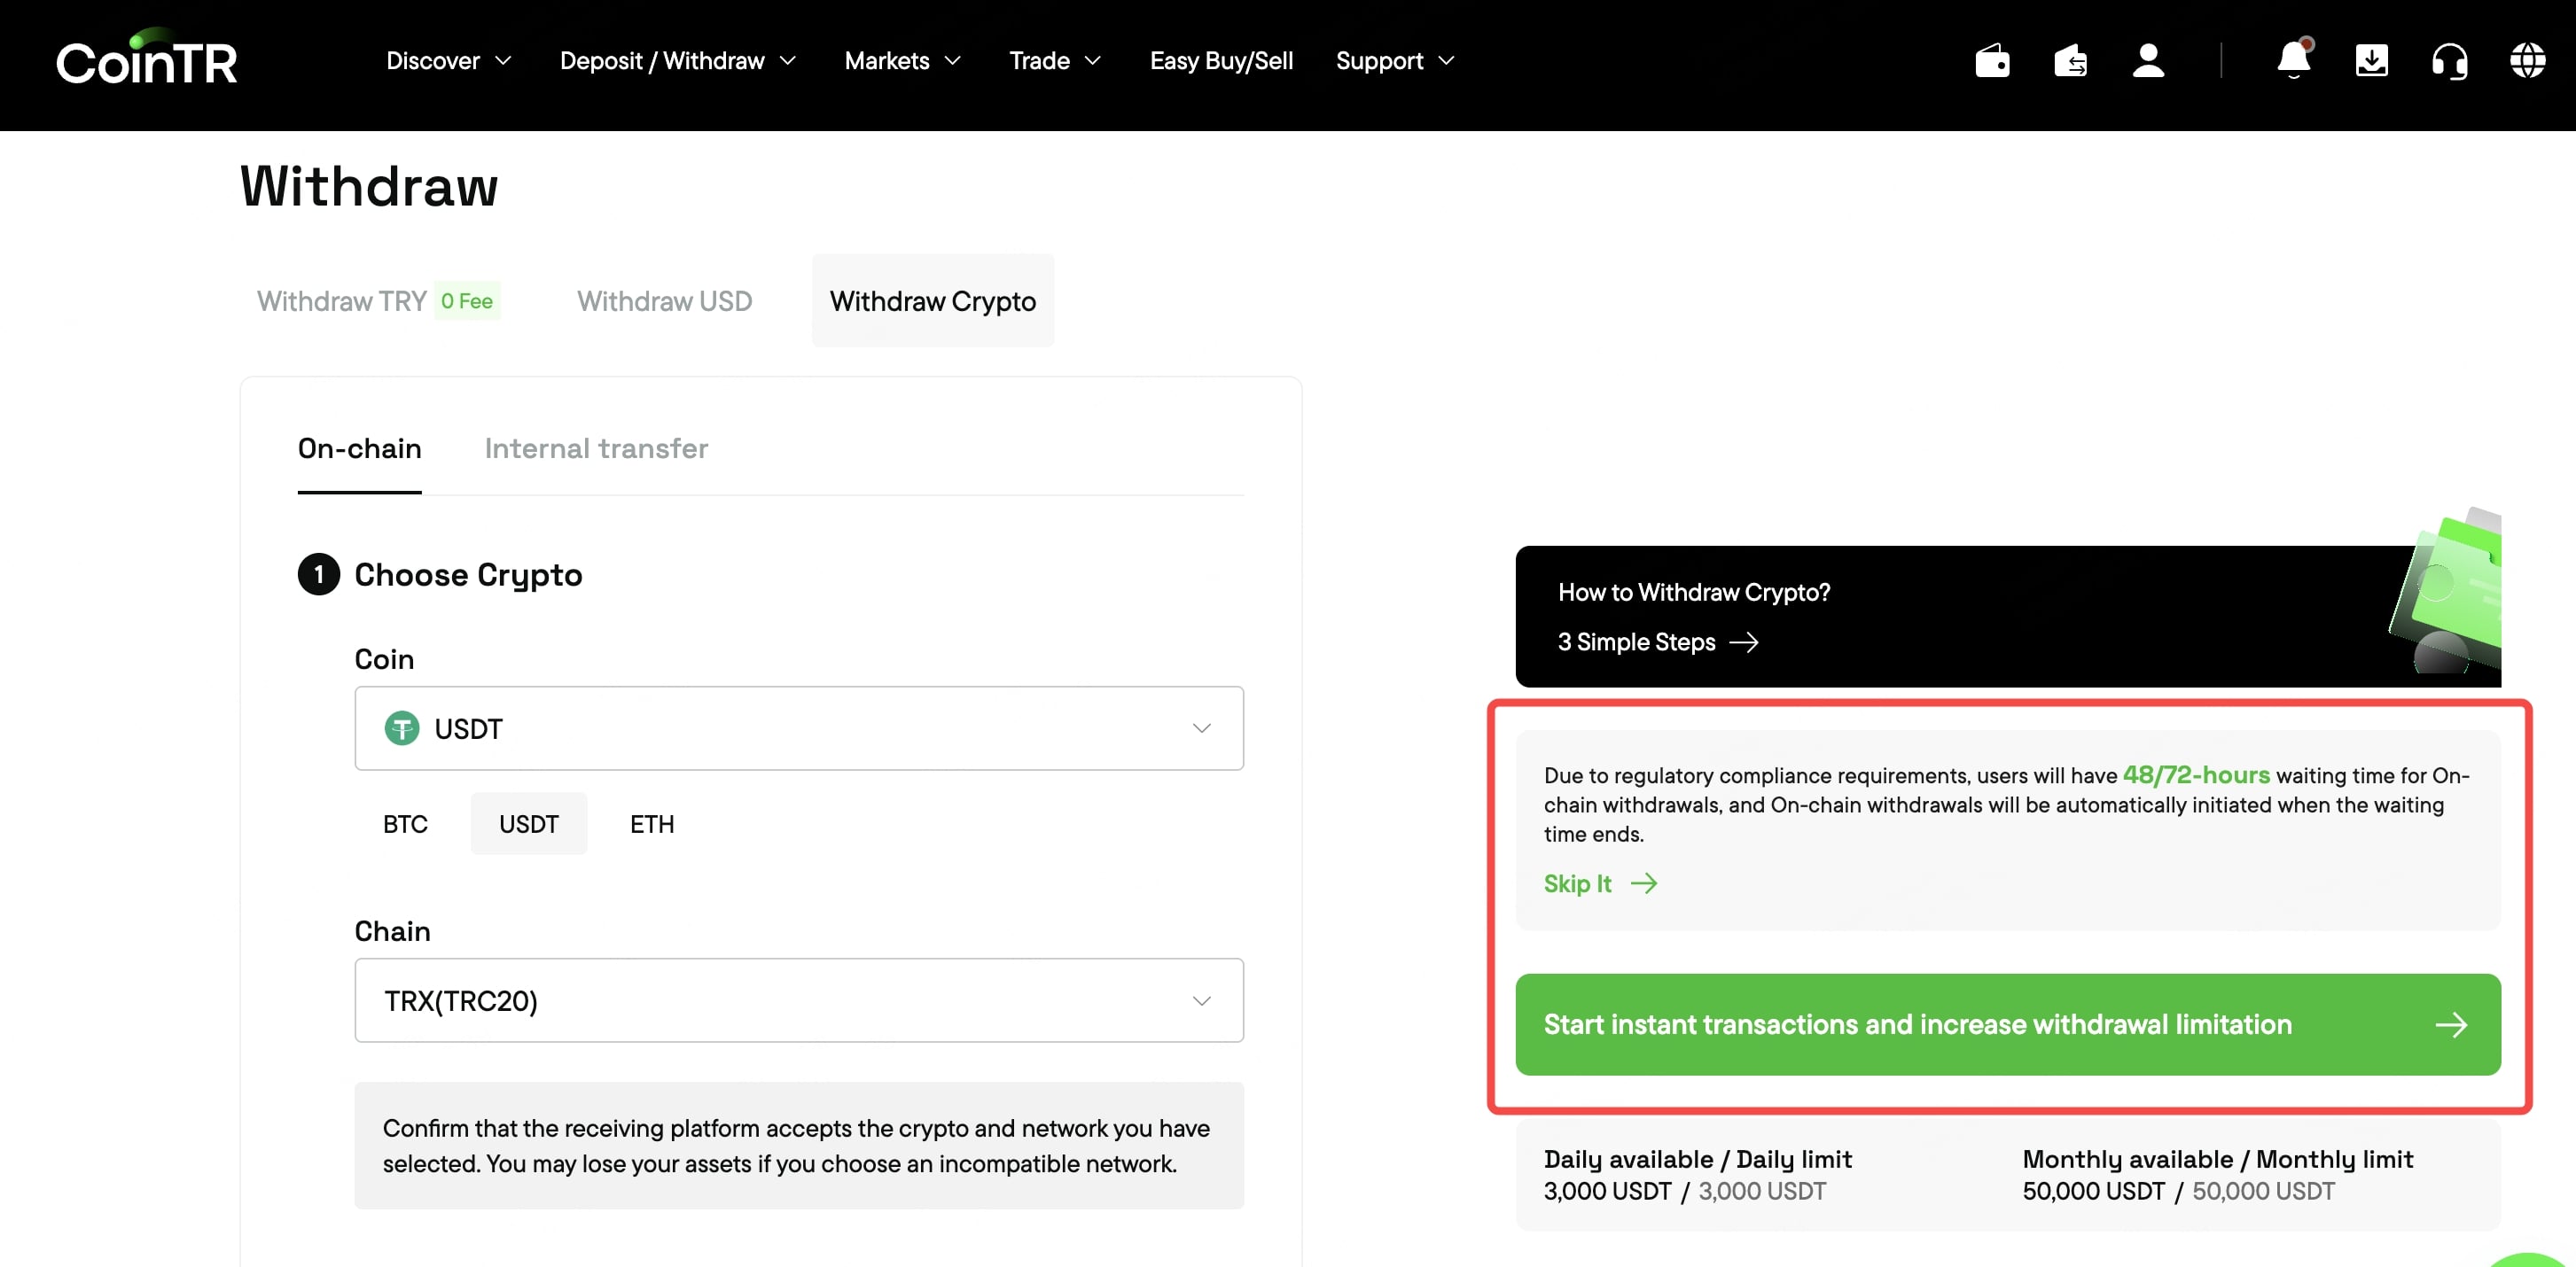Open the profile account icon
Screen dimensions: 2576x1267
[2150, 61]
